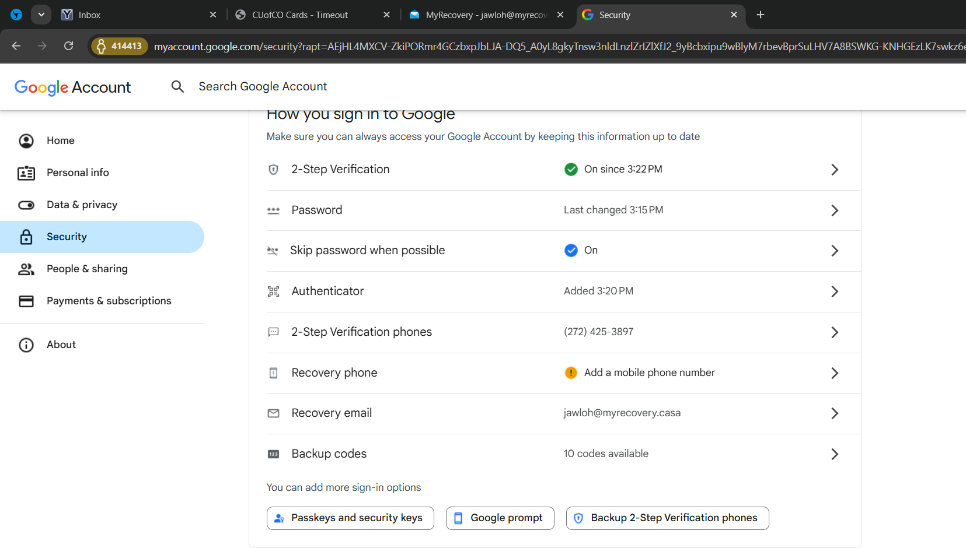Image resolution: width=966 pixels, height=548 pixels.
Task: Click the Payments & subscriptions card icon
Action: [26, 301]
